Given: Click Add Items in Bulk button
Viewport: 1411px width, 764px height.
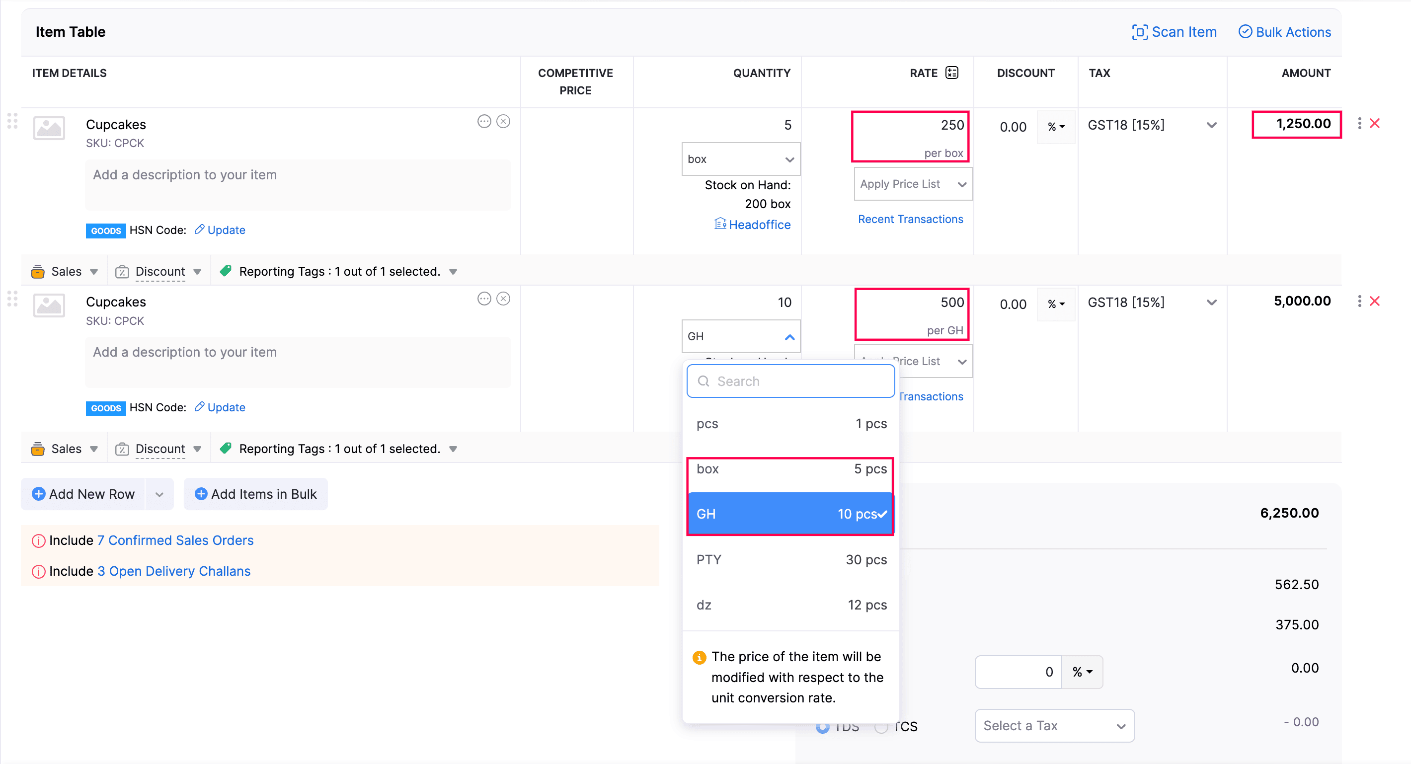Looking at the screenshot, I should pos(256,494).
